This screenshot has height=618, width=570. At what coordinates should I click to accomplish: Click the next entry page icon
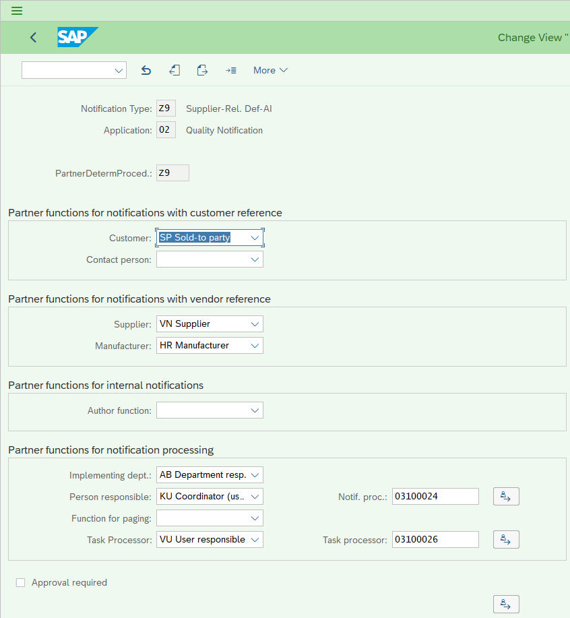tap(202, 70)
